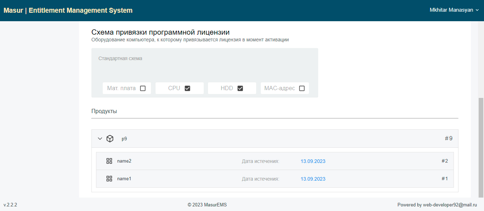The image size is (484, 211).
Task: Collapse the p9 product chevron
Action: (100, 139)
